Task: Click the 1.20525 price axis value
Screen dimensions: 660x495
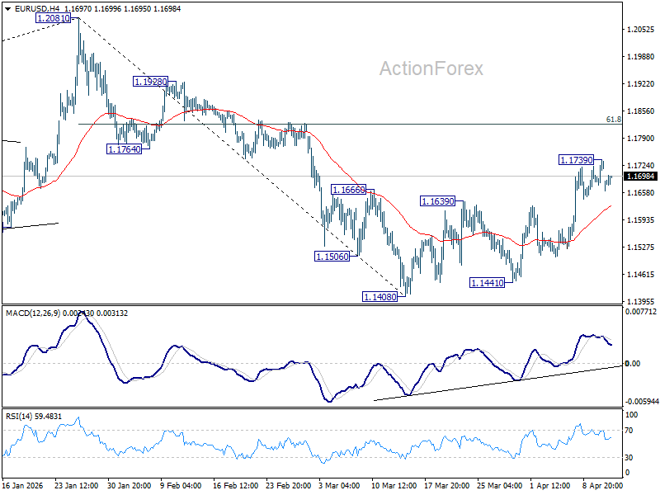Action: 640,30
